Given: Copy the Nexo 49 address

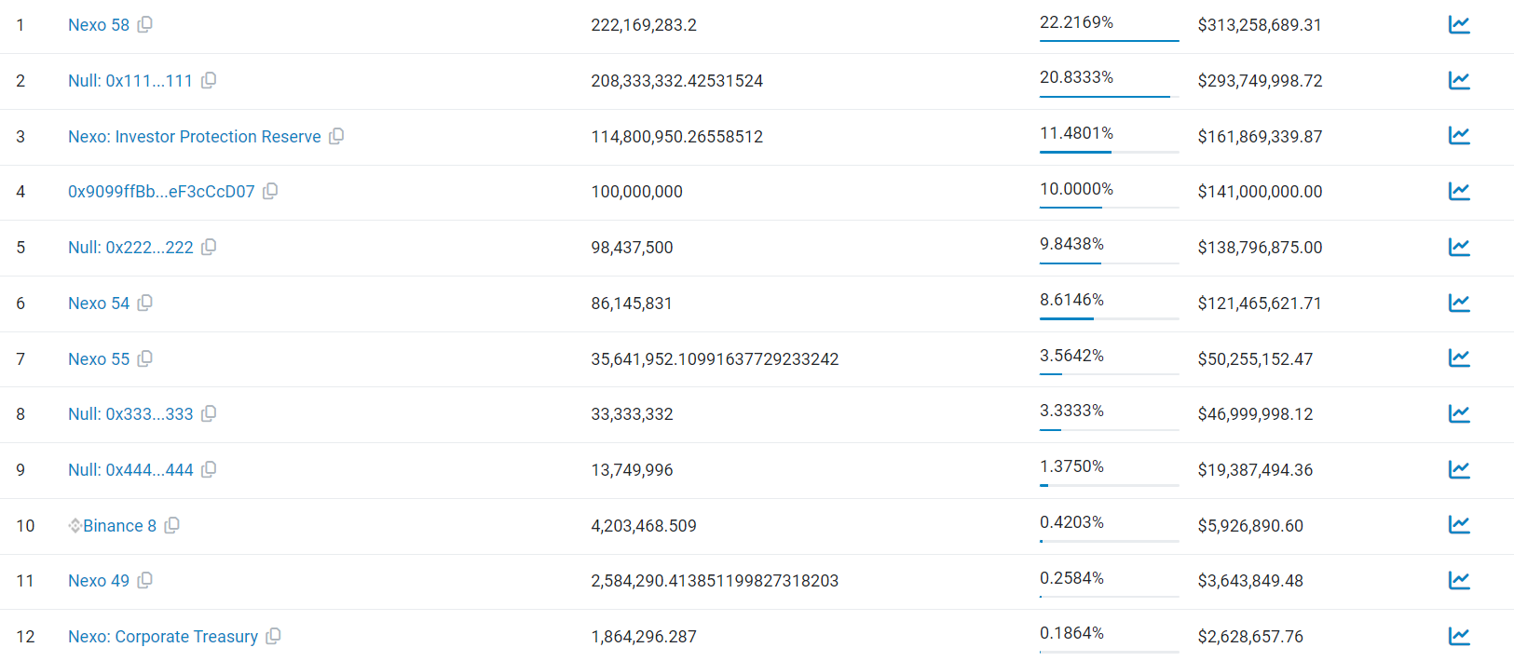Looking at the screenshot, I should 144,580.
